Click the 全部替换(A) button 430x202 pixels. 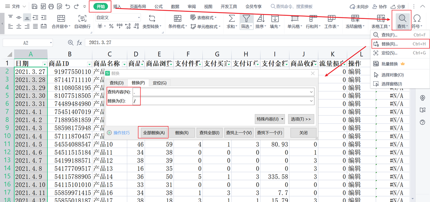coord(154,132)
